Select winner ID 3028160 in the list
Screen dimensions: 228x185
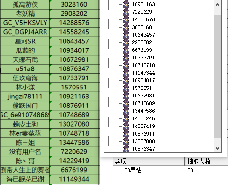(142, 27)
